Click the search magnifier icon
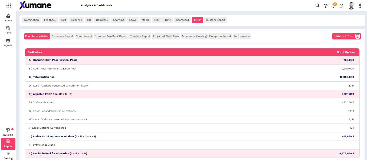The image size is (367, 160). (x=317, y=5)
